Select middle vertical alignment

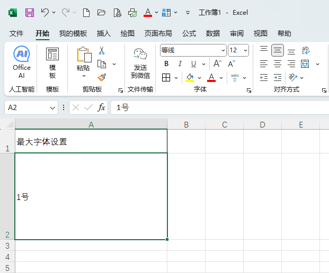[278, 50]
